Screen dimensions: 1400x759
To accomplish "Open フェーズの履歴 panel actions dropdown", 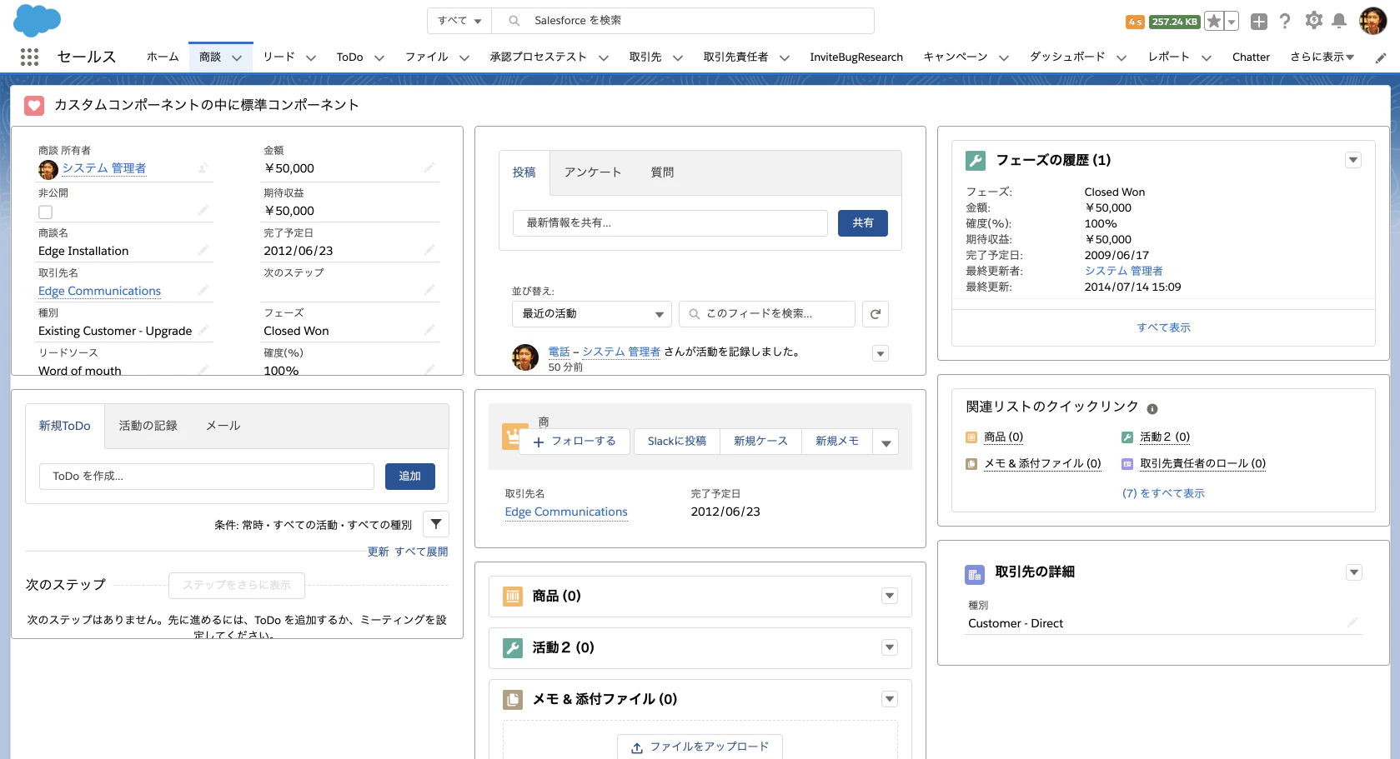I will tap(1353, 158).
